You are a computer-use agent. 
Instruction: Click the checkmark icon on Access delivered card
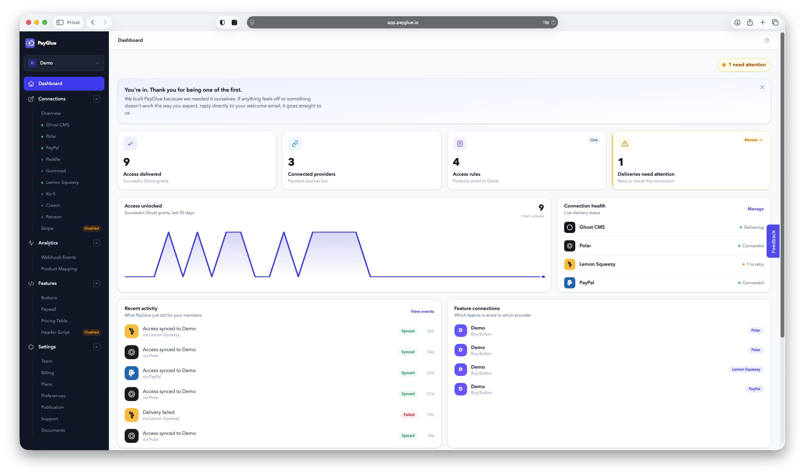point(130,144)
